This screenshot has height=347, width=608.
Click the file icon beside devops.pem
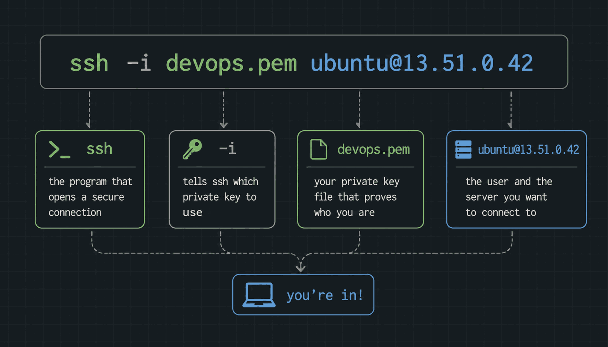point(318,149)
